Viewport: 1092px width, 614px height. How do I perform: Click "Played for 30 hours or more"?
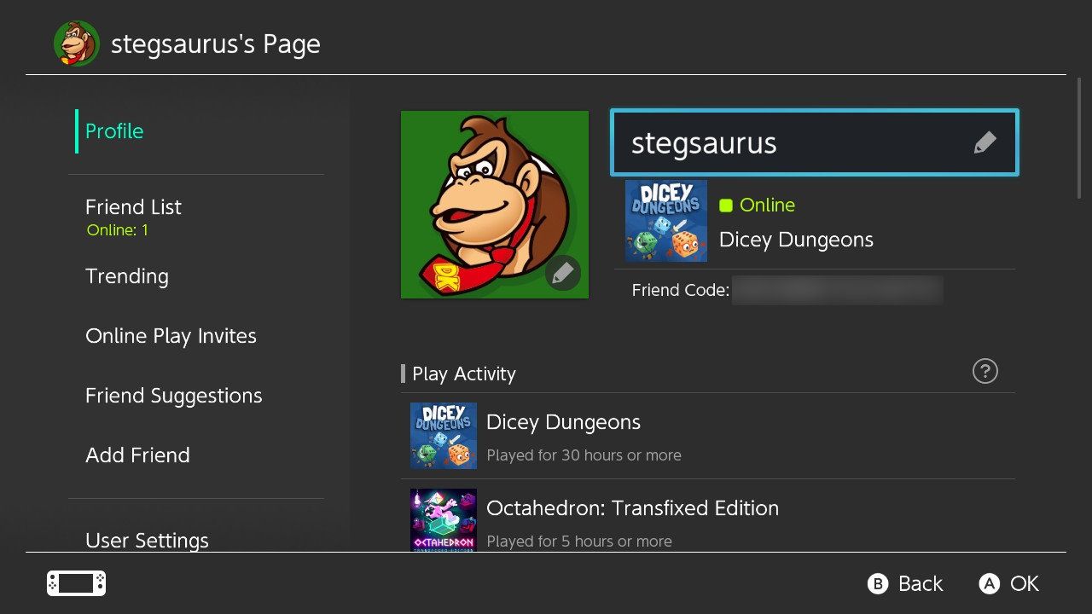pos(584,455)
